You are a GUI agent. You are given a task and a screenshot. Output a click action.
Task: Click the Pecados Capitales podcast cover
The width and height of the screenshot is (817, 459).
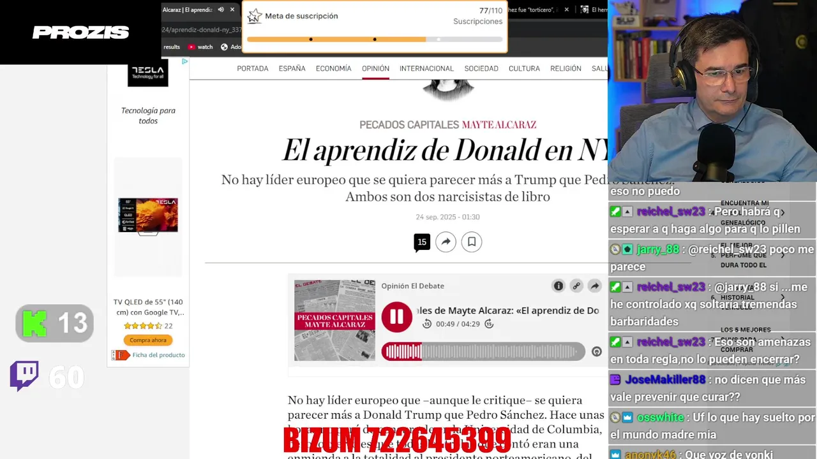[334, 320]
